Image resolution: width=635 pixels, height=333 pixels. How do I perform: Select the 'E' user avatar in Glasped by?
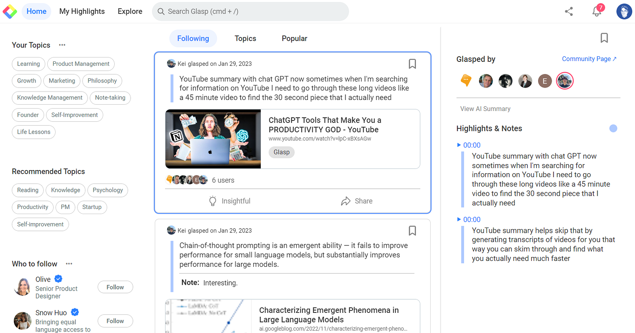click(545, 81)
